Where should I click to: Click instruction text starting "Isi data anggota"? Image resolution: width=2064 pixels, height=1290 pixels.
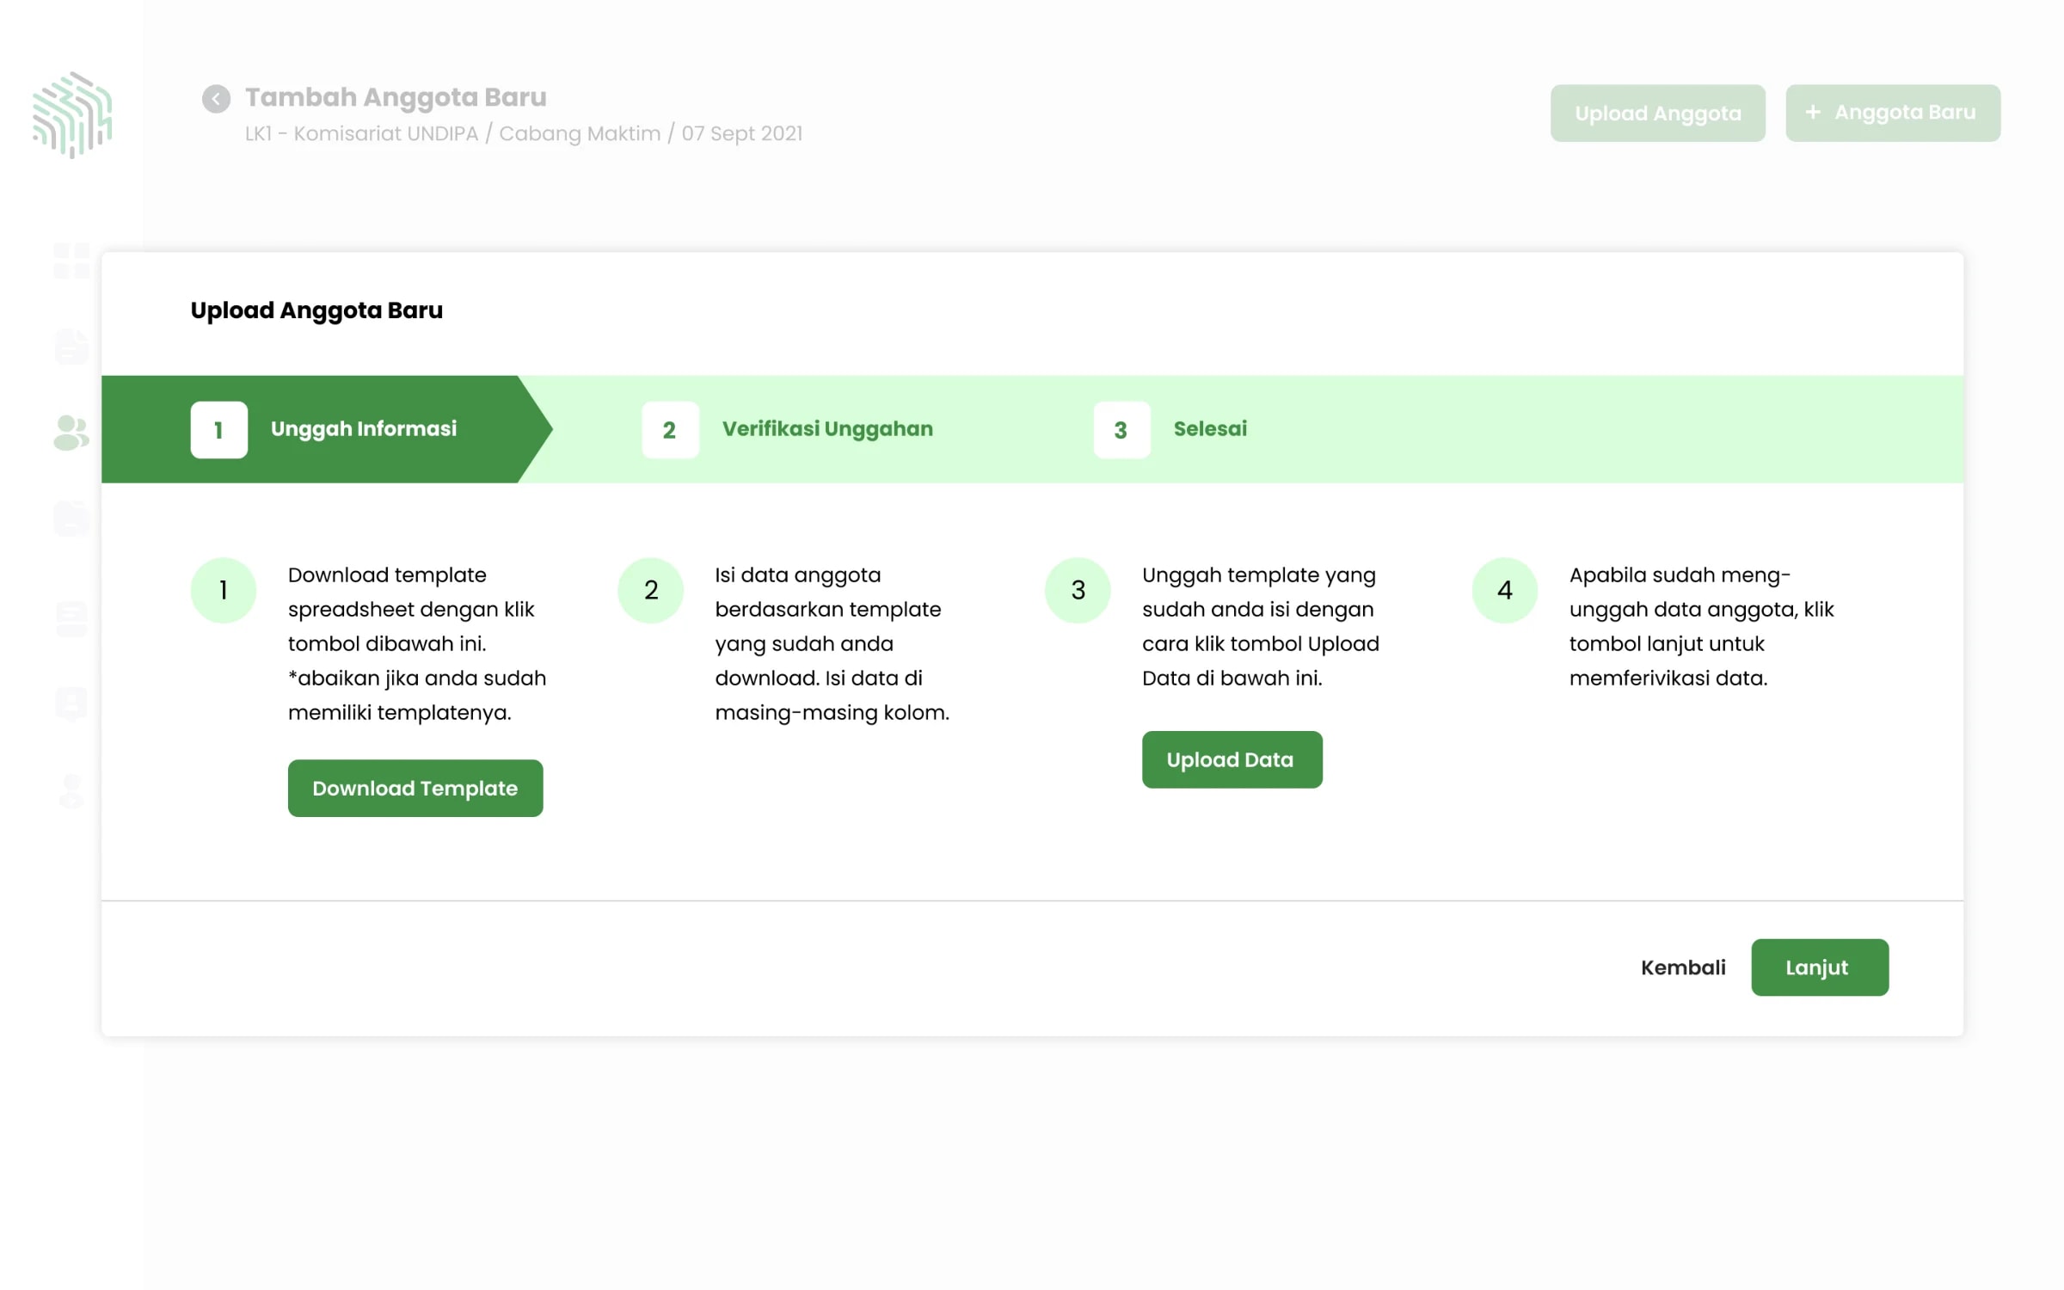point(832,643)
